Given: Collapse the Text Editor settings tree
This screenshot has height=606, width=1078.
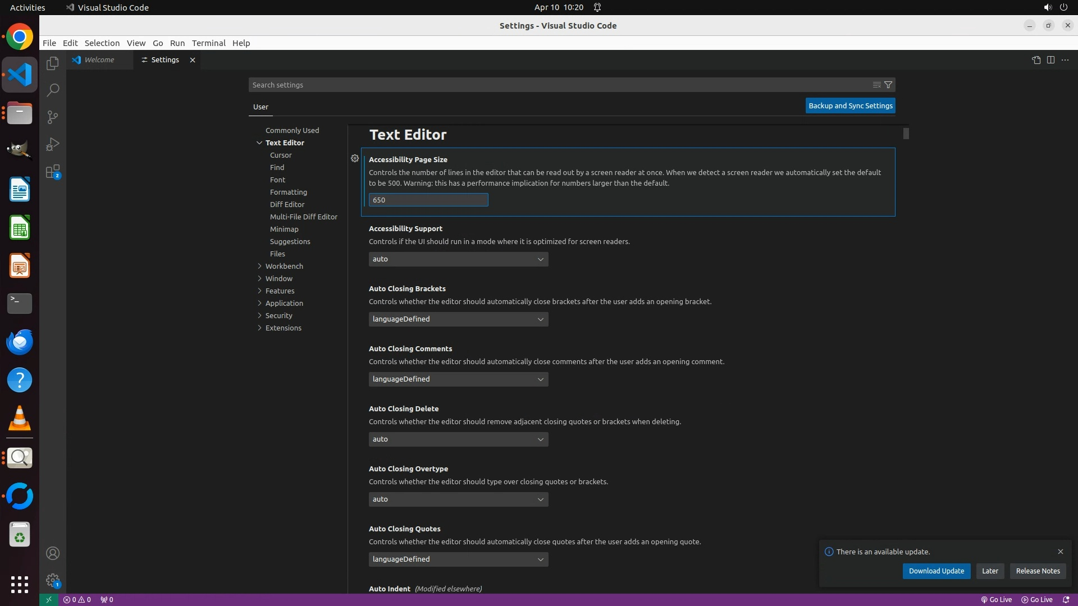Looking at the screenshot, I should (260, 143).
